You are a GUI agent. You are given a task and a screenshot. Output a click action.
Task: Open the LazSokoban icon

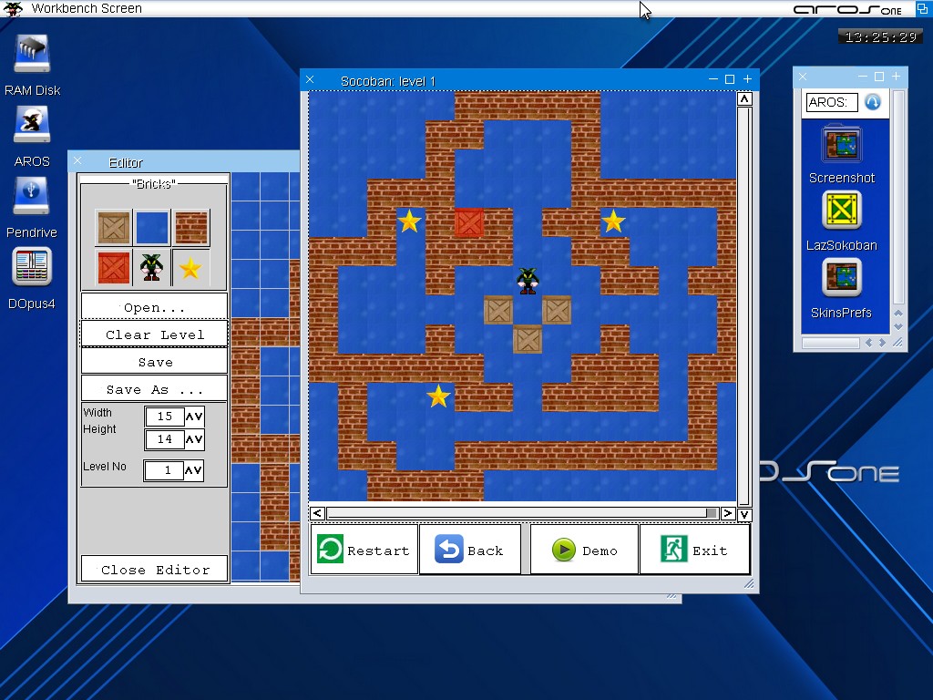841,211
